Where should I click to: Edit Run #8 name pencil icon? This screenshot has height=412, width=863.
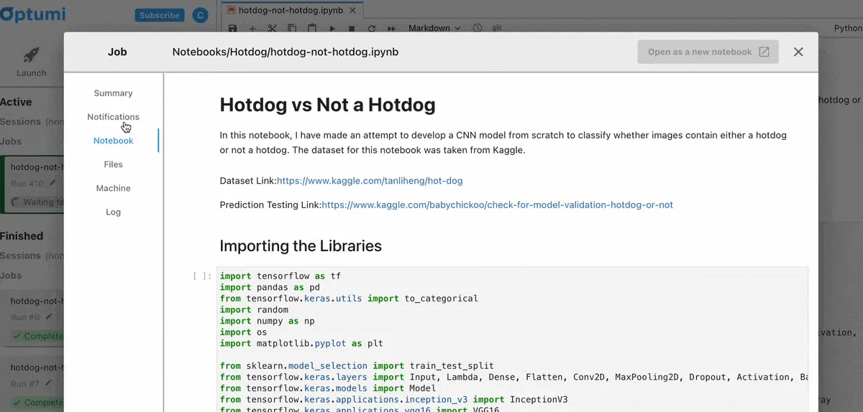point(49,317)
